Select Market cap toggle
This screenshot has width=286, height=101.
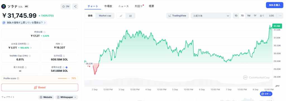coord(105,16)
